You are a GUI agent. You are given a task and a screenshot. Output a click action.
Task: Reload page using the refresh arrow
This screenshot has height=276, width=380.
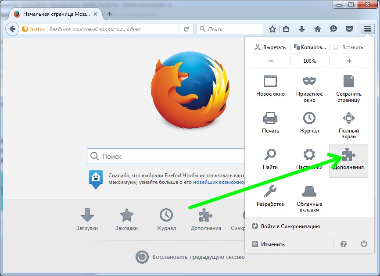186,29
